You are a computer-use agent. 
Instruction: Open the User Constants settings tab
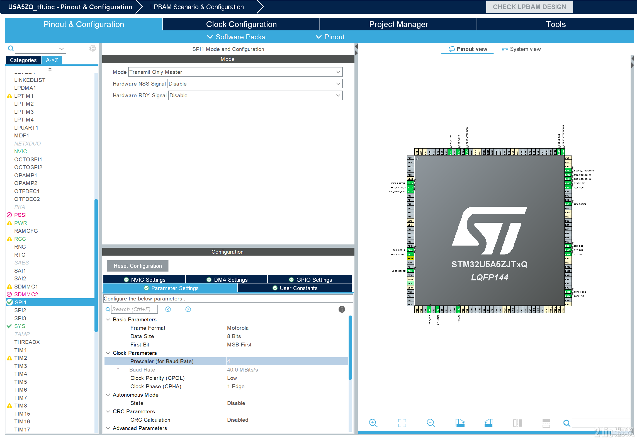pos(295,288)
